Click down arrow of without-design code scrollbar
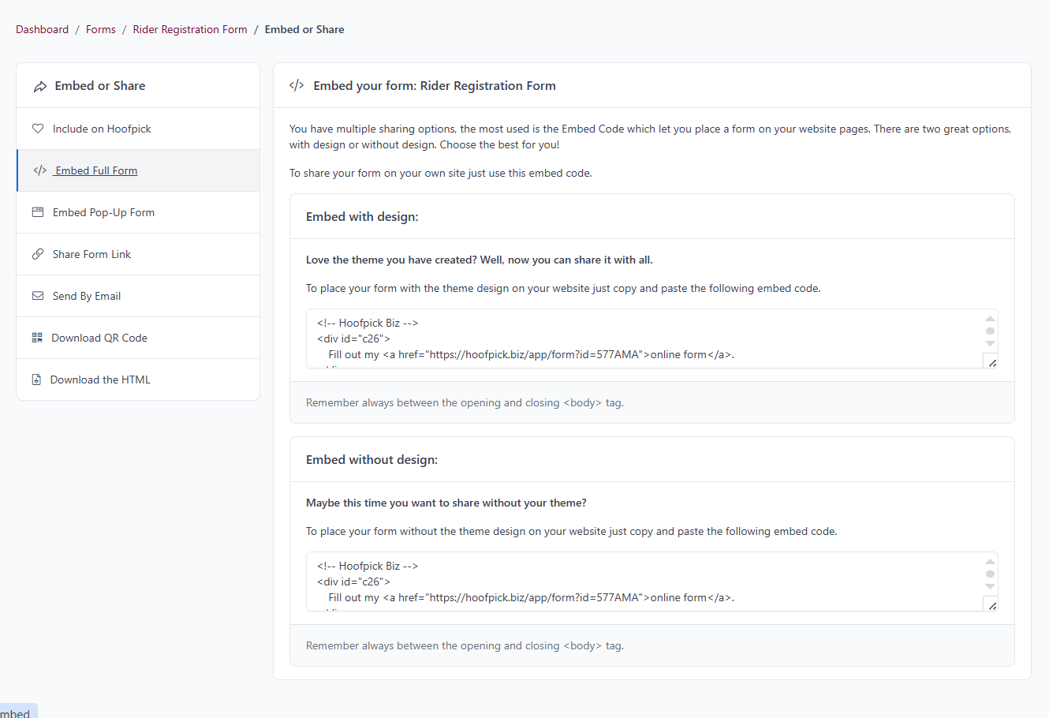This screenshot has height=718, width=1049. (990, 587)
